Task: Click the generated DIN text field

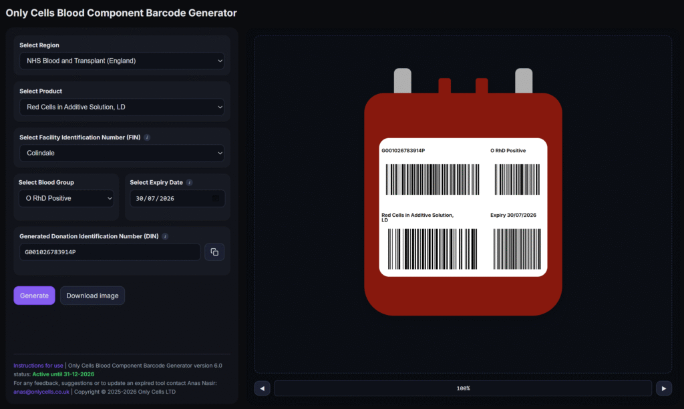Action: coord(110,252)
